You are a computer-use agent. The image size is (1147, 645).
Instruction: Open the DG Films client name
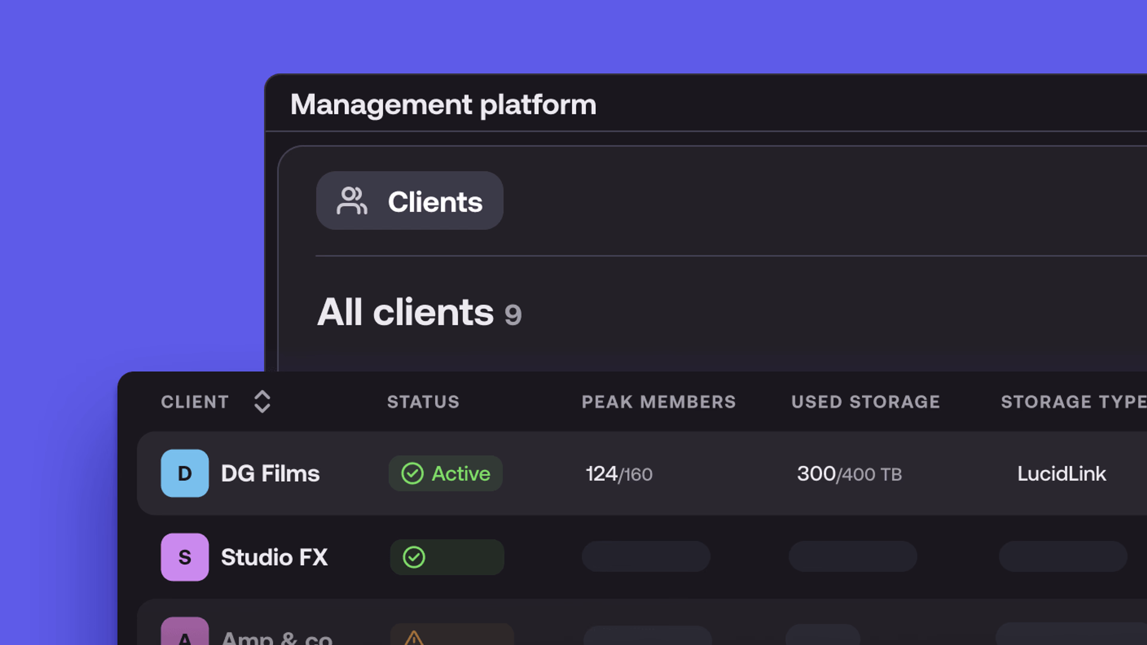(270, 473)
